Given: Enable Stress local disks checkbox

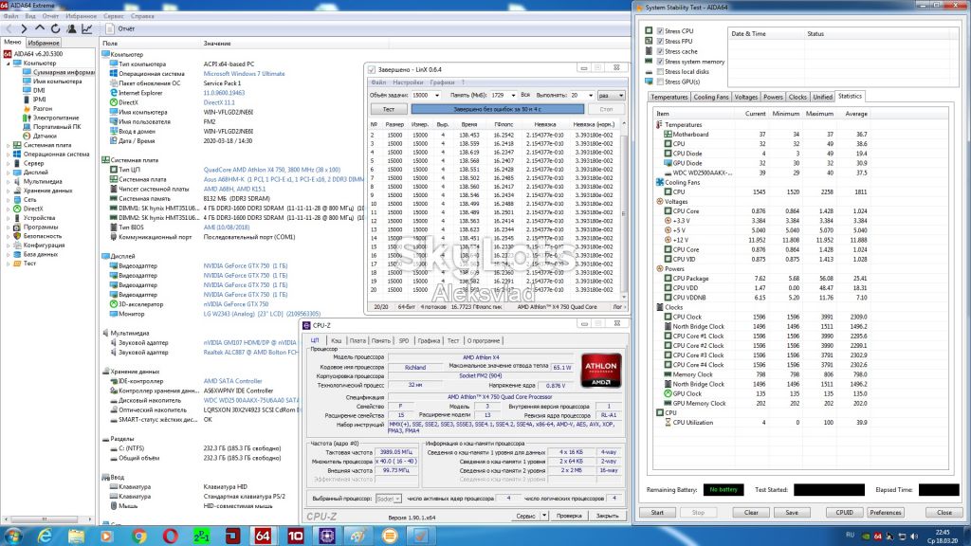Looking at the screenshot, I should pos(660,72).
